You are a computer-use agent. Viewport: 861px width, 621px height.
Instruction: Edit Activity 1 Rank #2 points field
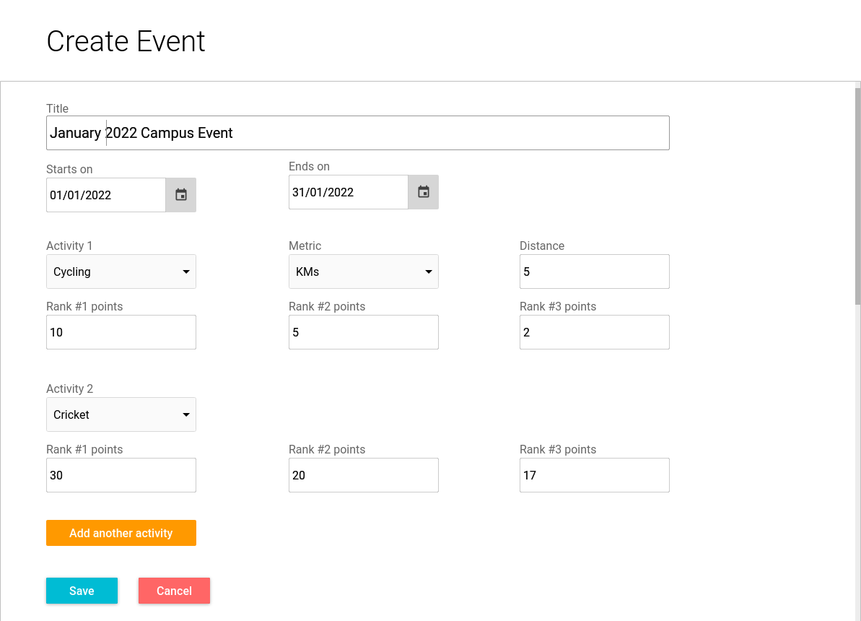pyautogui.click(x=364, y=332)
